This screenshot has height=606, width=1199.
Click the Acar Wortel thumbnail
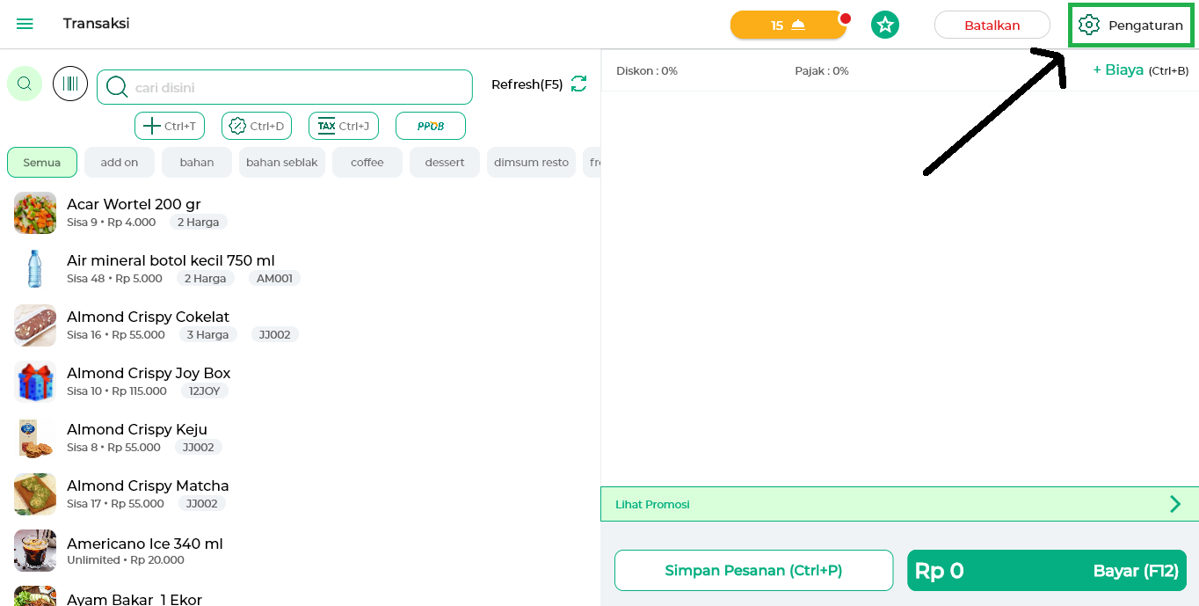(35, 213)
